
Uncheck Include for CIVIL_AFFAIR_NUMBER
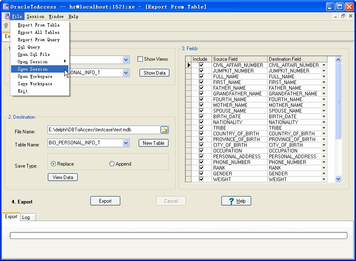[201, 65]
